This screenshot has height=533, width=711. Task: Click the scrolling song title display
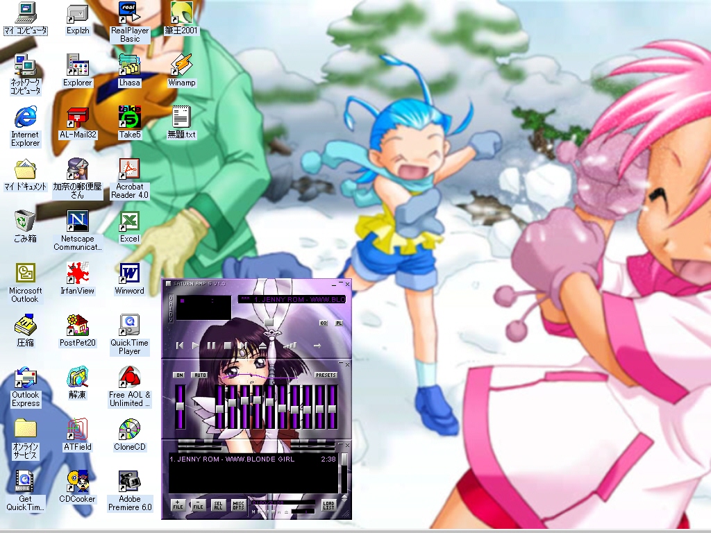coord(292,300)
